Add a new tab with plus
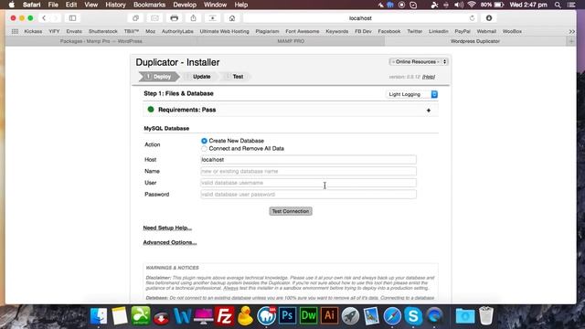Screen dimensions: 585x329 (571, 41)
